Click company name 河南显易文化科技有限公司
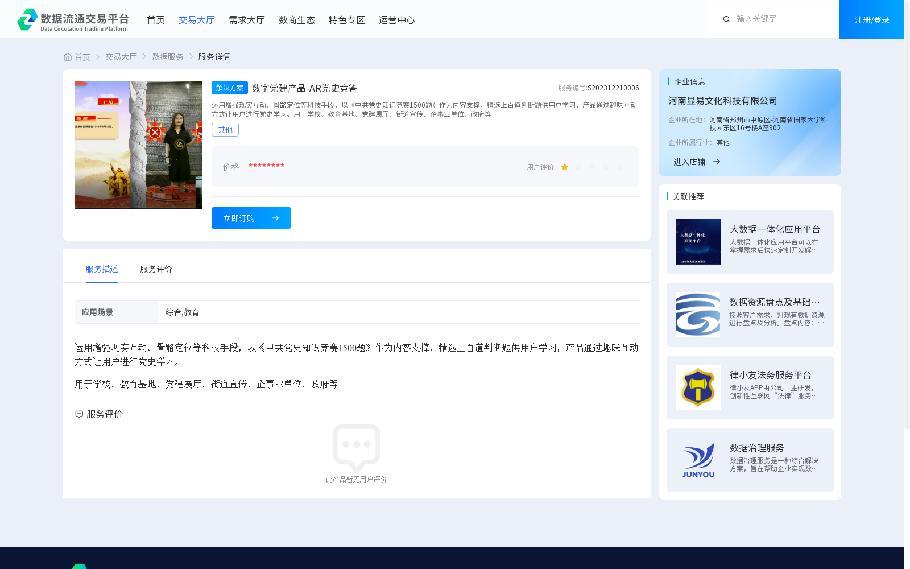 [x=723, y=101]
